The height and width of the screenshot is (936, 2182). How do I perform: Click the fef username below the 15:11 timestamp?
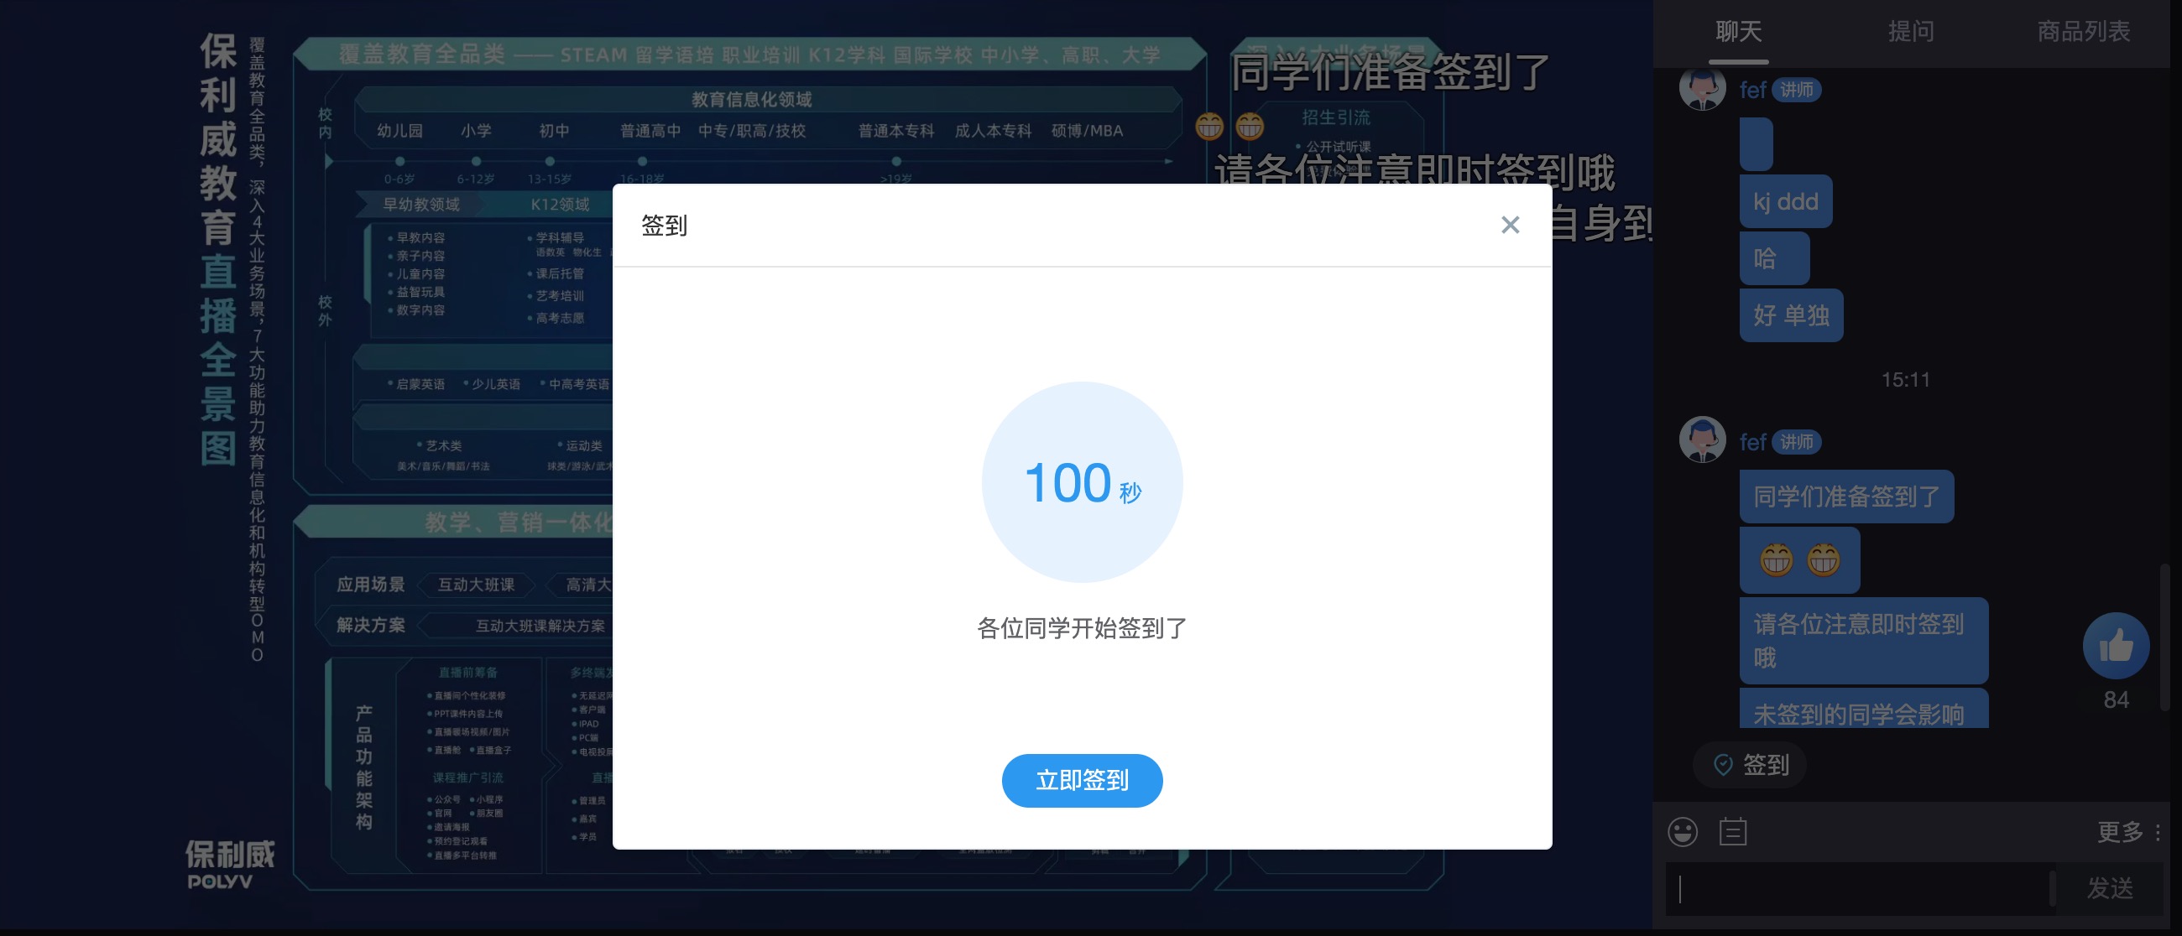[1752, 442]
